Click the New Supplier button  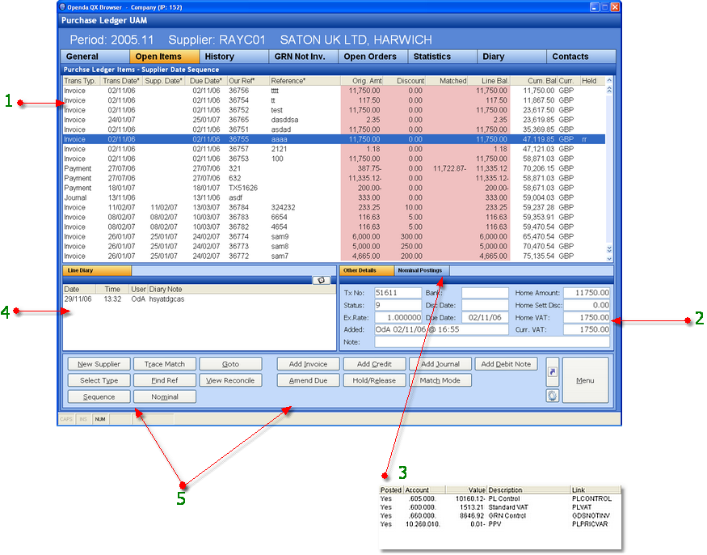(x=99, y=364)
